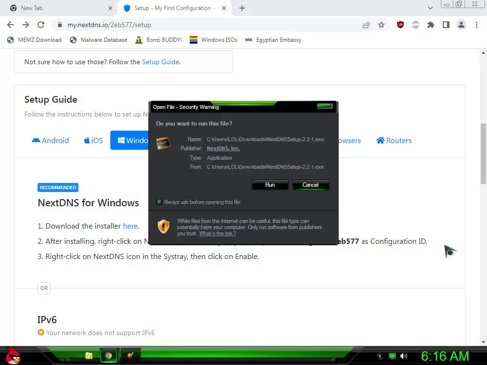487x365 pixels.
Task: Close the Setup - My First Configuration tab
Action: [x=224, y=8]
